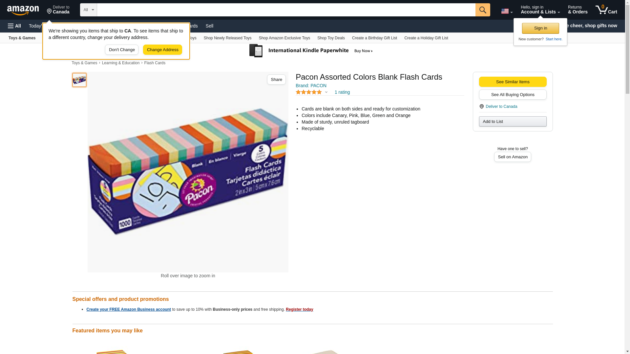Click the Deliver to Canada location in header

[x=58, y=10]
